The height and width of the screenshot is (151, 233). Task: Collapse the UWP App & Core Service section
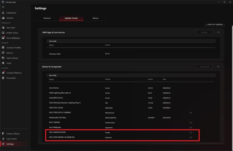point(218,32)
